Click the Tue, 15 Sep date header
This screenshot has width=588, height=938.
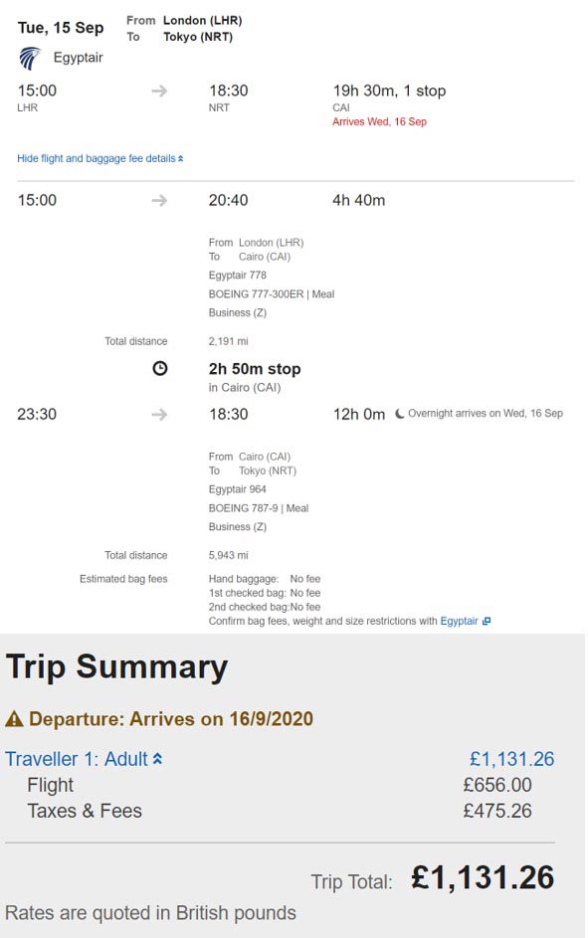[x=61, y=28]
